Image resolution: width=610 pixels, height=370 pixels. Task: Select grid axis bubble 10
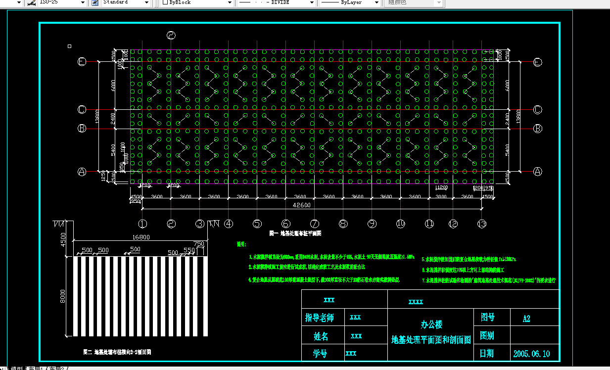tap(400, 224)
